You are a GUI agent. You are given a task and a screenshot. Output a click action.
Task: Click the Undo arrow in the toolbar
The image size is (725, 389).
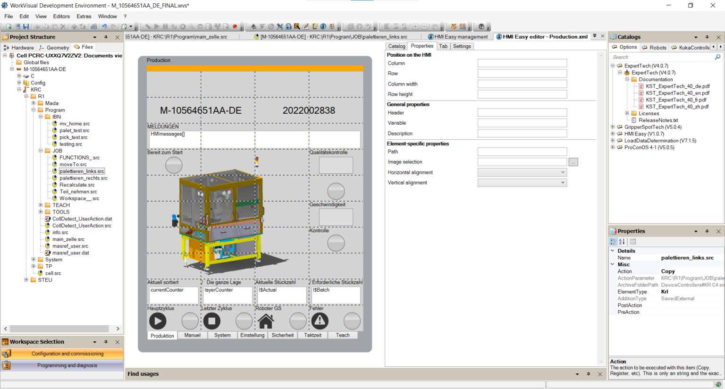[x=104, y=27]
